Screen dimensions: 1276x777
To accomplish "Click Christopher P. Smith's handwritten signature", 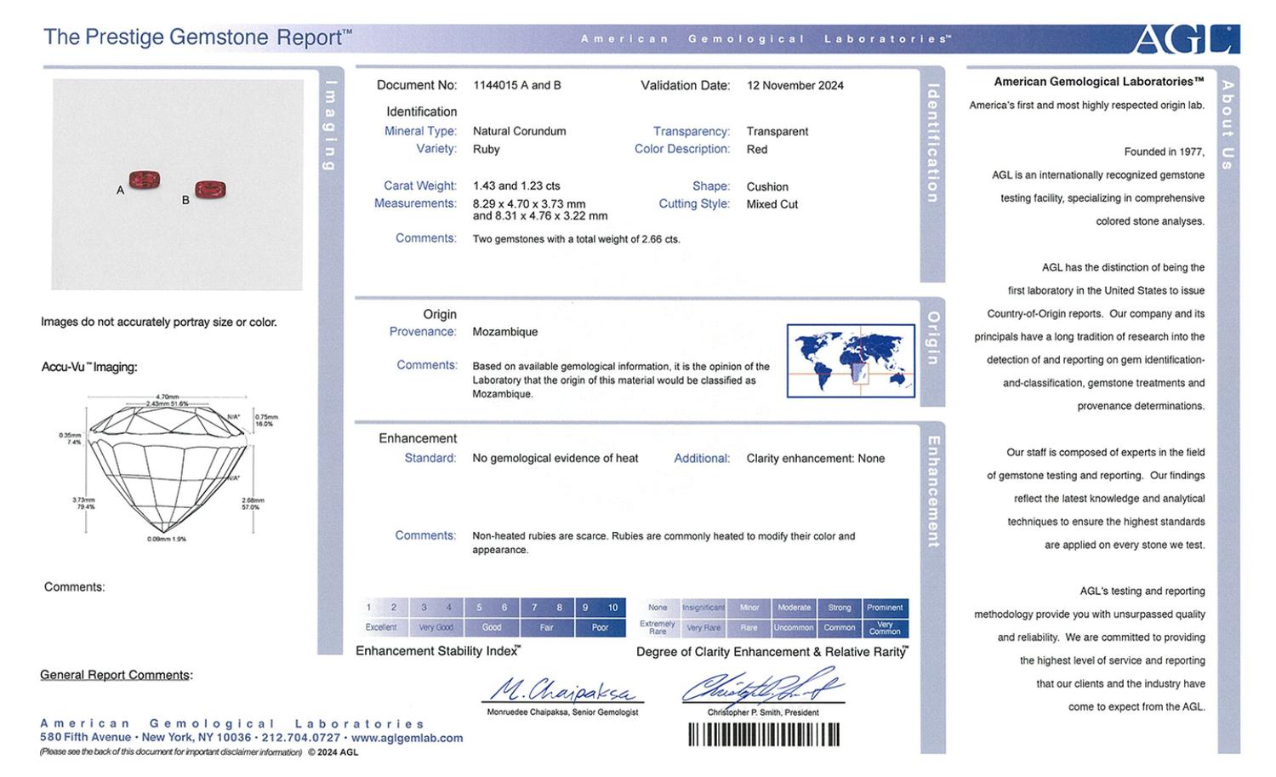I will coord(762,686).
